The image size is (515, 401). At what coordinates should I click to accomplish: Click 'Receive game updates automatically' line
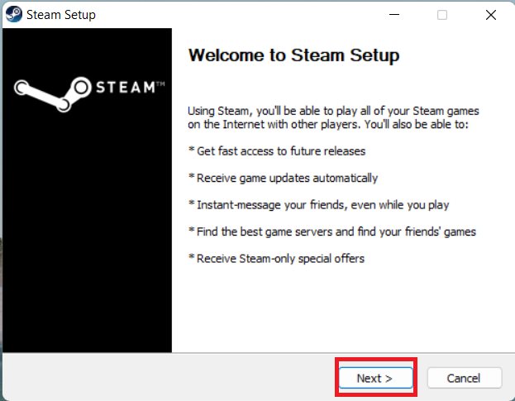pos(283,178)
